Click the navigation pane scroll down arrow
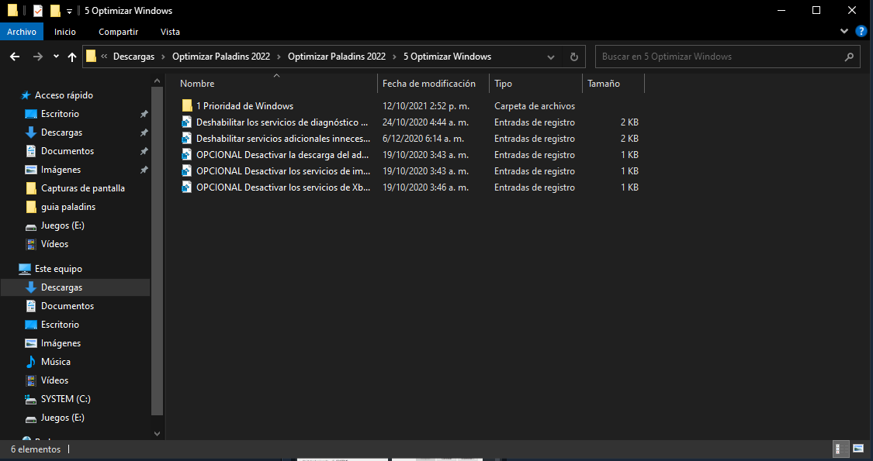The image size is (873, 461). click(157, 434)
